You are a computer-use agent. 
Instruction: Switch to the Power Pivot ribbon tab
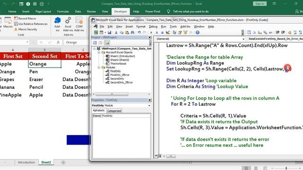pos(152,11)
